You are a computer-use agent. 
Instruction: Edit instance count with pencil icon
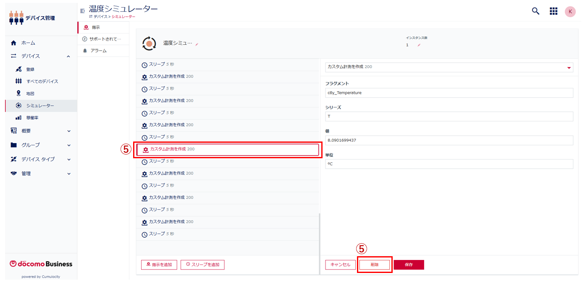(418, 45)
